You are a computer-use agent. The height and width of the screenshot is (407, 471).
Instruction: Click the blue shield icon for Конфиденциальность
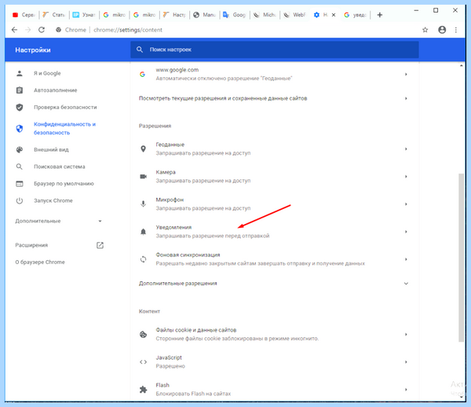(20, 129)
